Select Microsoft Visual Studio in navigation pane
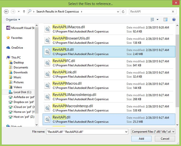This screenshot has height=146, width=181. (20, 28)
